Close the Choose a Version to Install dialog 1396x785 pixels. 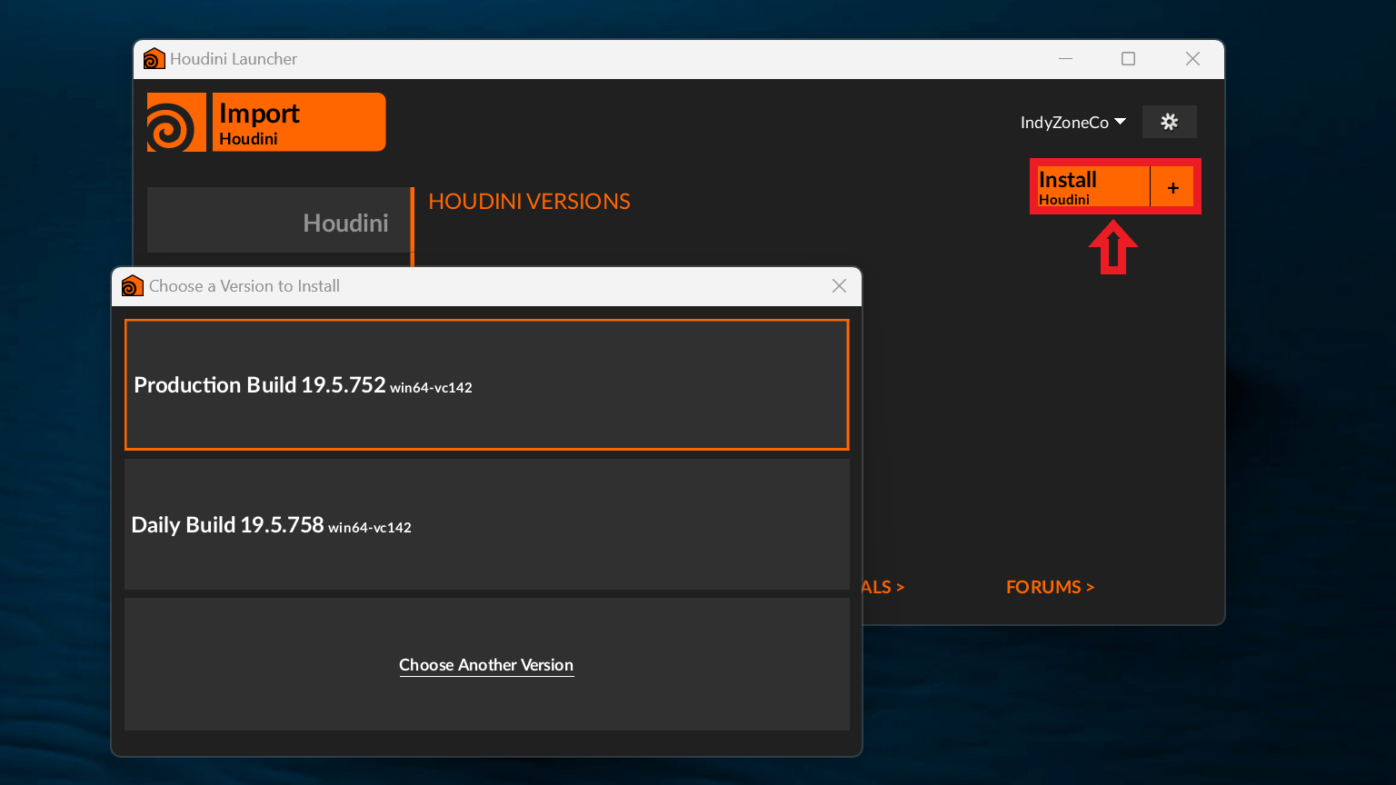click(x=839, y=286)
